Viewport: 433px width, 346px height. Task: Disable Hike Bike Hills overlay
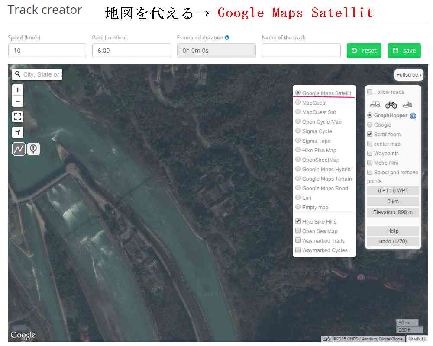[x=298, y=221]
